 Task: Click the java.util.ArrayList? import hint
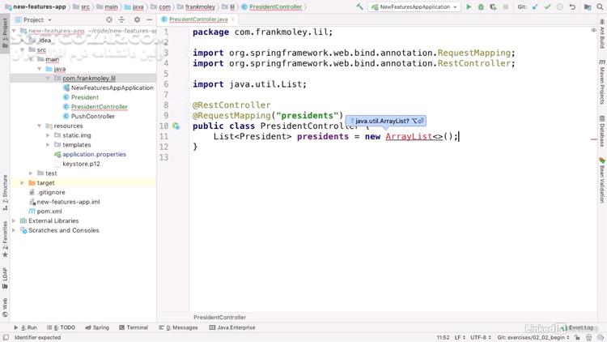[x=386, y=121]
